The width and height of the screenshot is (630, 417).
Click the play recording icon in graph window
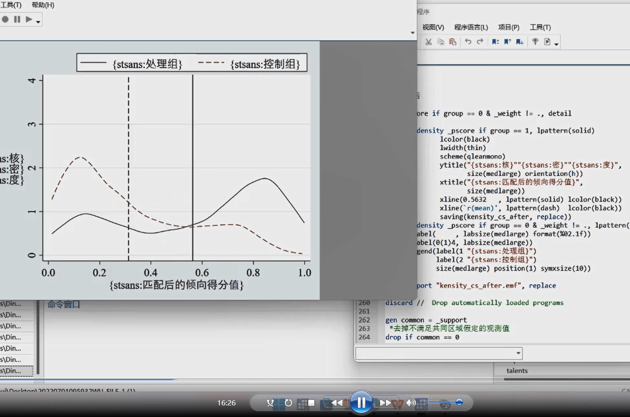point(29,19)
